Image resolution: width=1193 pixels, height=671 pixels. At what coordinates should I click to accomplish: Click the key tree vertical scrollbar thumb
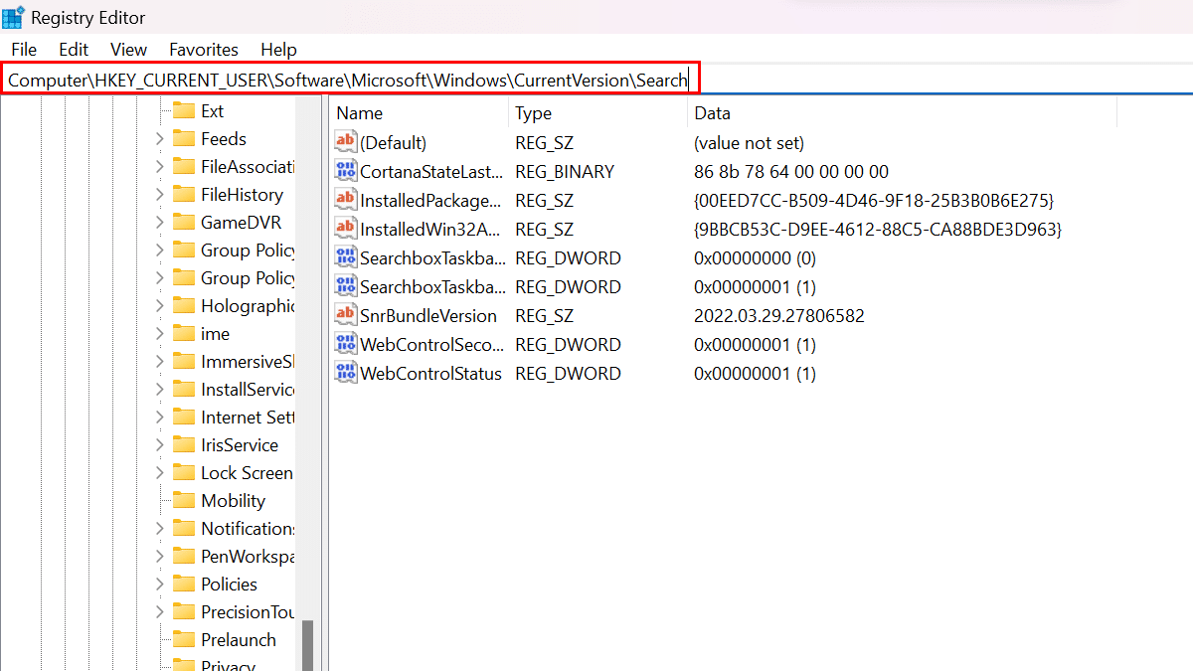[x=308, y=645]
